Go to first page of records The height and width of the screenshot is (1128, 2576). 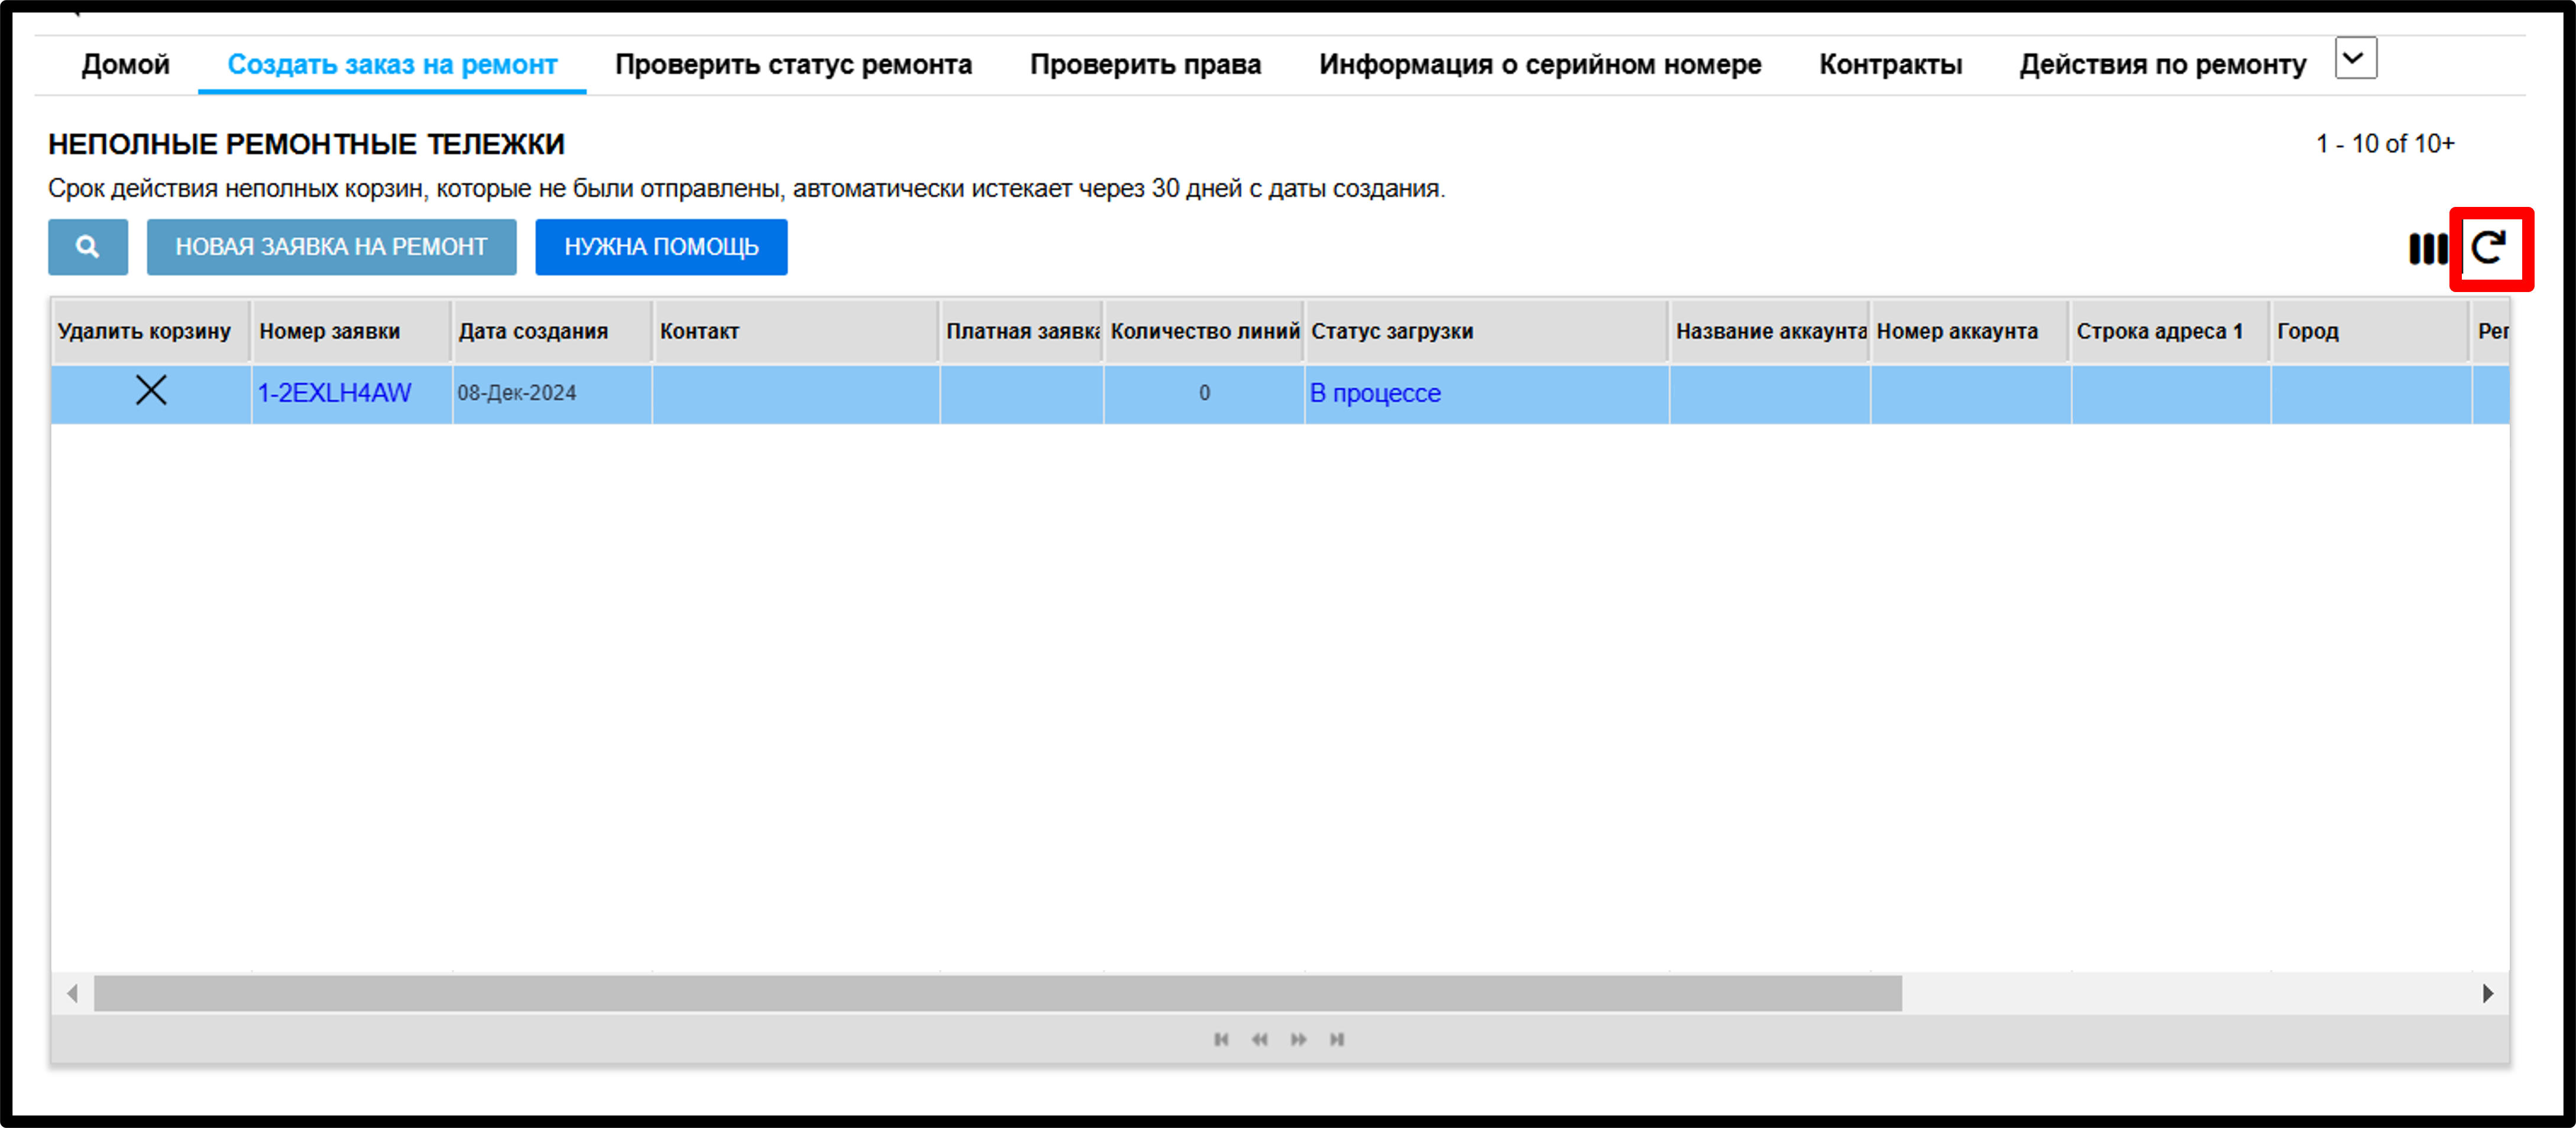coord(1221,1040)
